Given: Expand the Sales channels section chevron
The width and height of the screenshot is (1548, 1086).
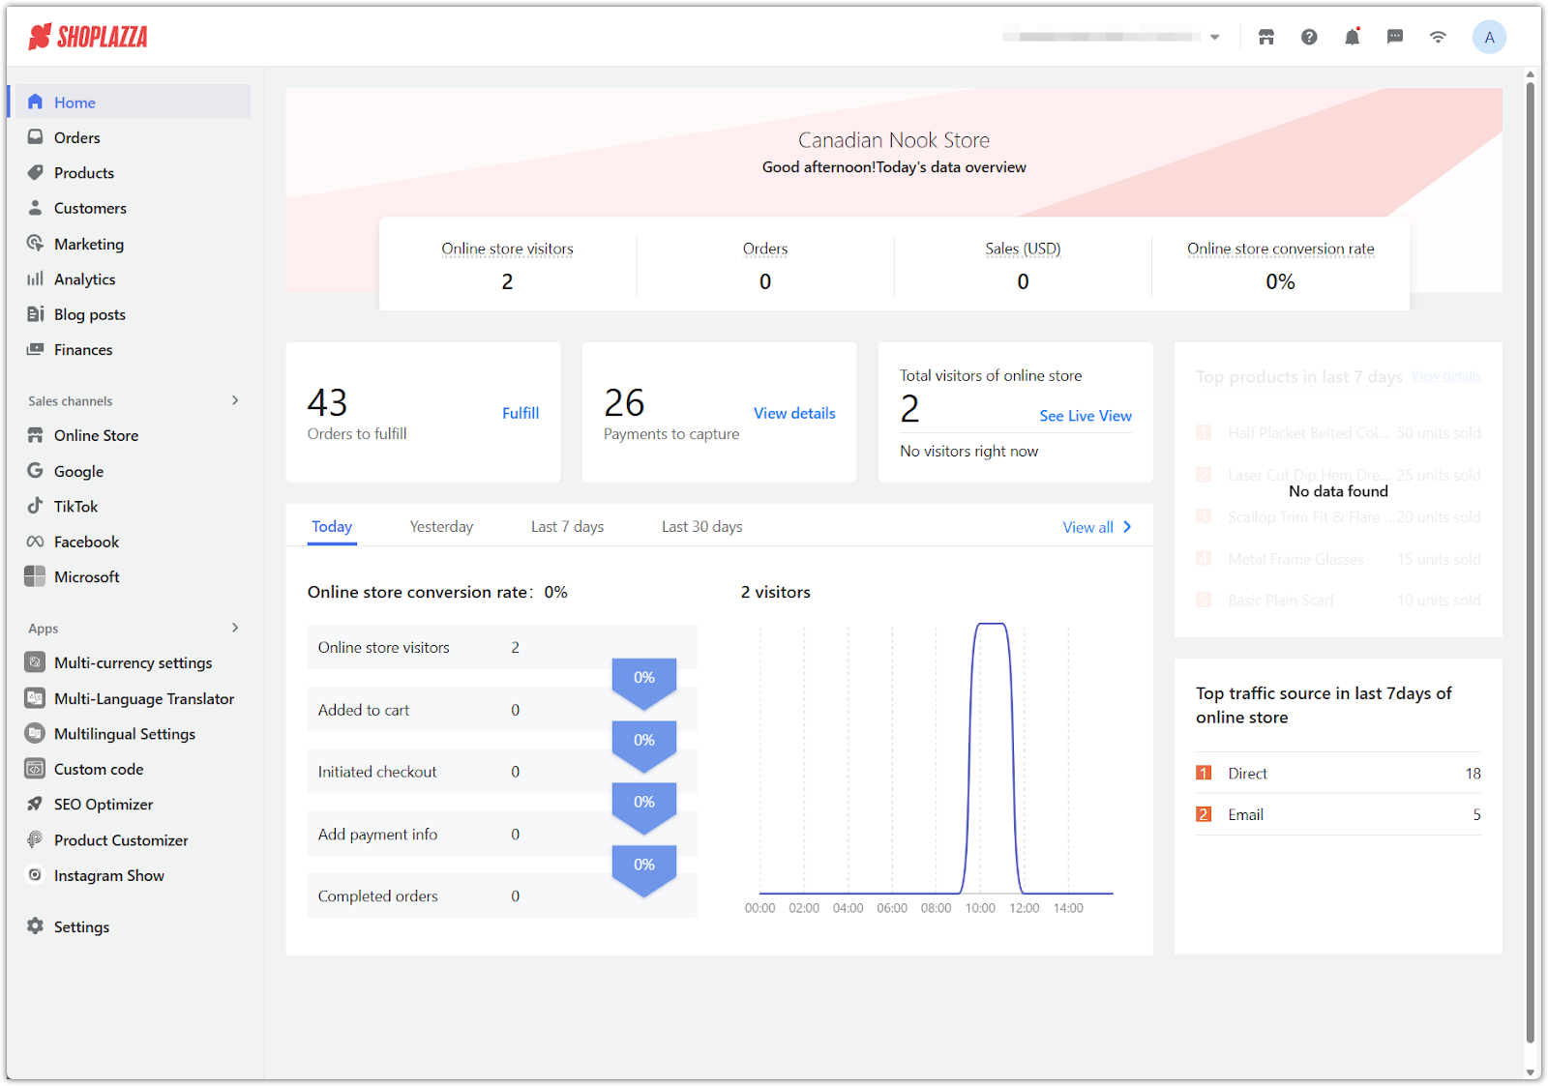Looking at the screenshot, I should (235, 400).
